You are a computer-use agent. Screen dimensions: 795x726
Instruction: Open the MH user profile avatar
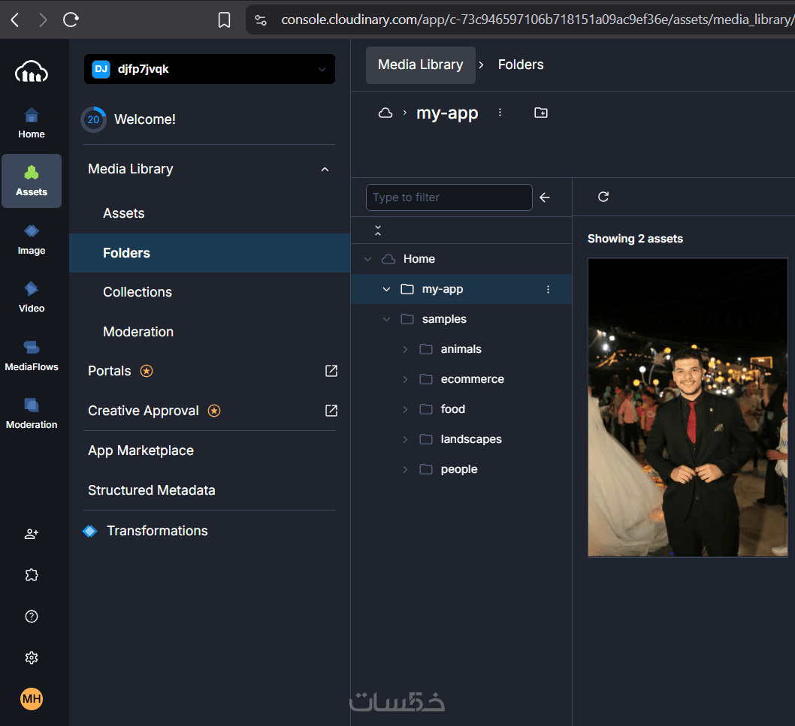coord(32,699)
